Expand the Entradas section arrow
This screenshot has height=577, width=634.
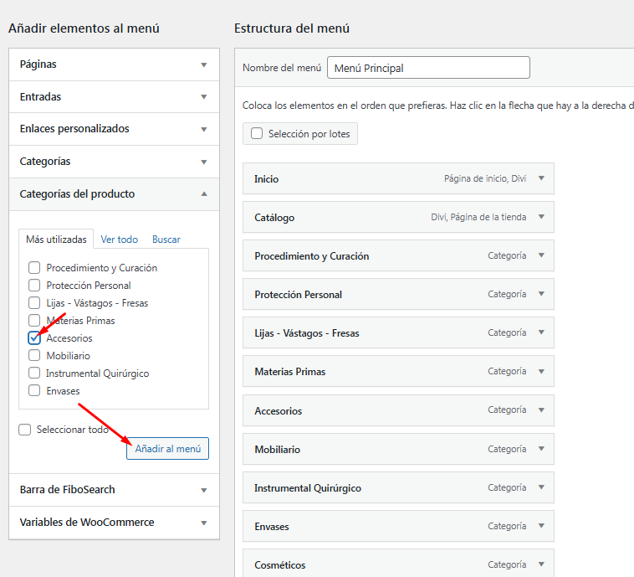pos(203,97)
